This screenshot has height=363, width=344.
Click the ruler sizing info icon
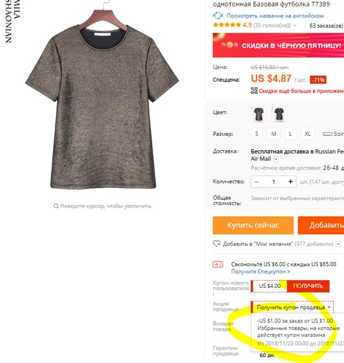pyautogui.click(x=327, y=134)
